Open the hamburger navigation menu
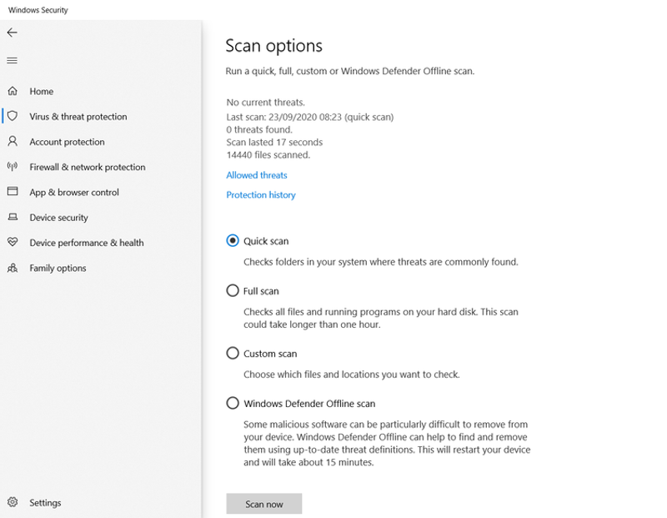The height and width of the screenshot is (518, 667). point(13,60)
